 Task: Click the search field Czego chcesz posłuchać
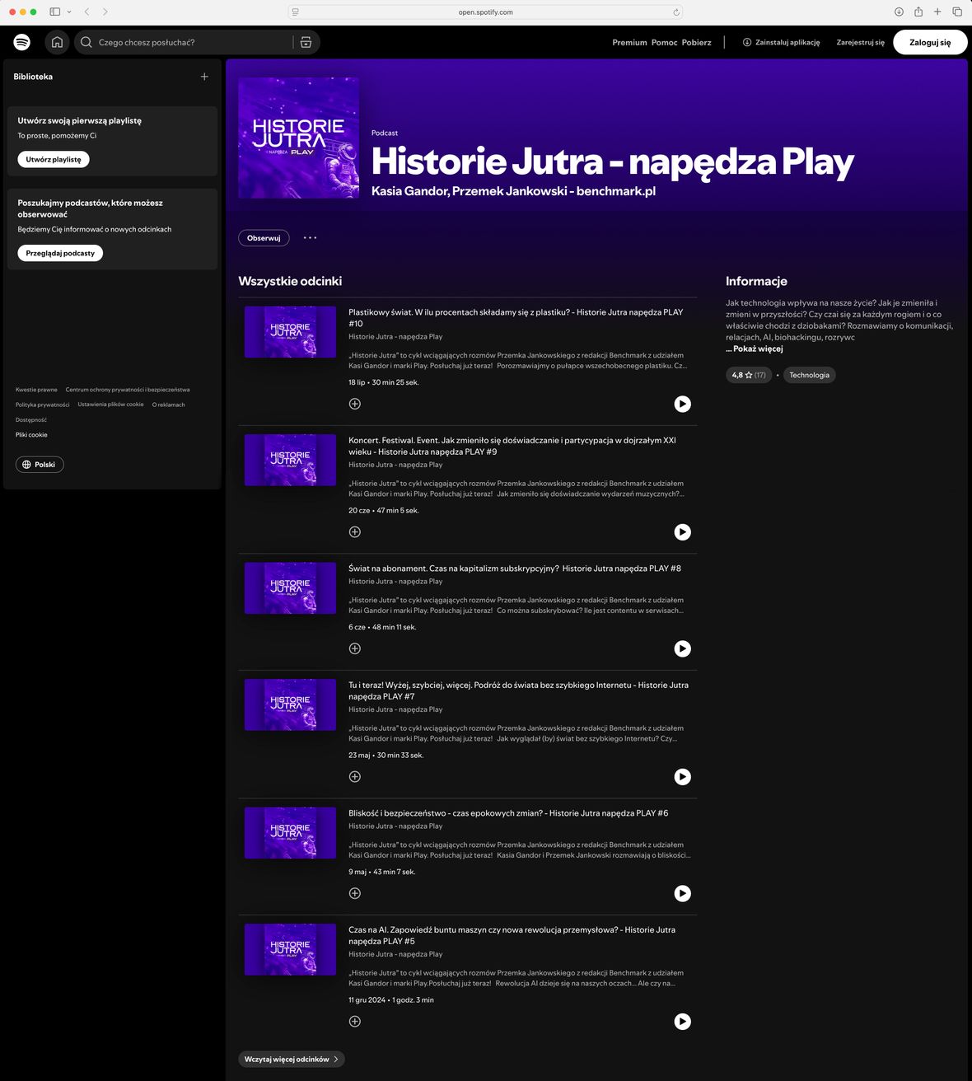coord(189,42)
